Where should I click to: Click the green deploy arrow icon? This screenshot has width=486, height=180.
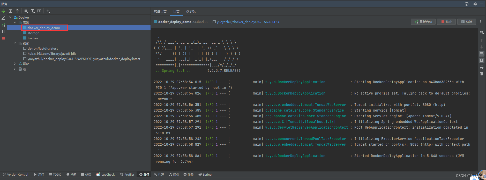click(x=3, y=11)
